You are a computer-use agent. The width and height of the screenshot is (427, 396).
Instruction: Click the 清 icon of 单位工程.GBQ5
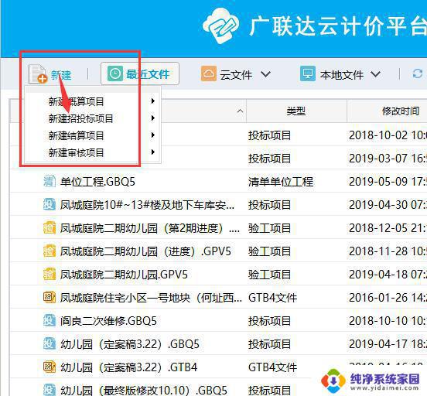tap(50, 181)
